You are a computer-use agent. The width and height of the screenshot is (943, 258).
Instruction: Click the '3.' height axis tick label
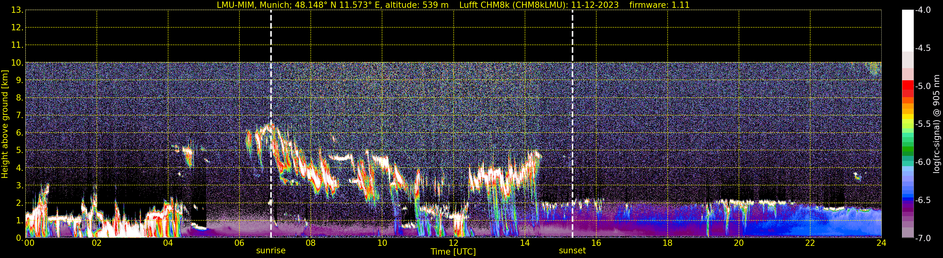coord(19,186)
